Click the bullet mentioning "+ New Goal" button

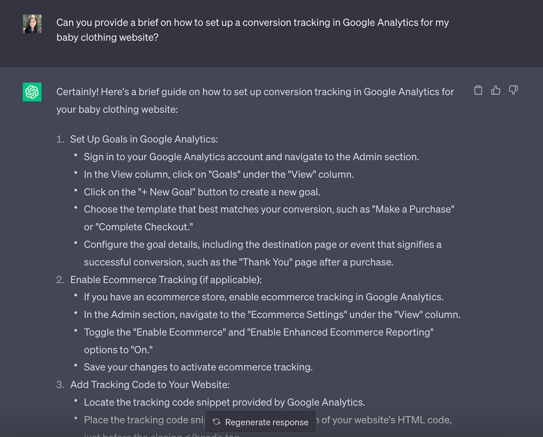point(202,192)
